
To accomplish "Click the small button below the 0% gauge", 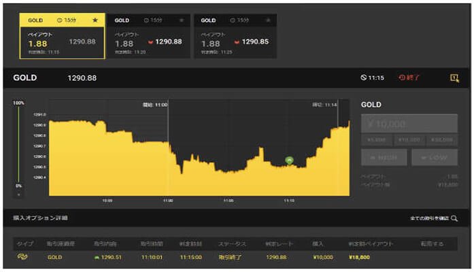I will 18,194.
